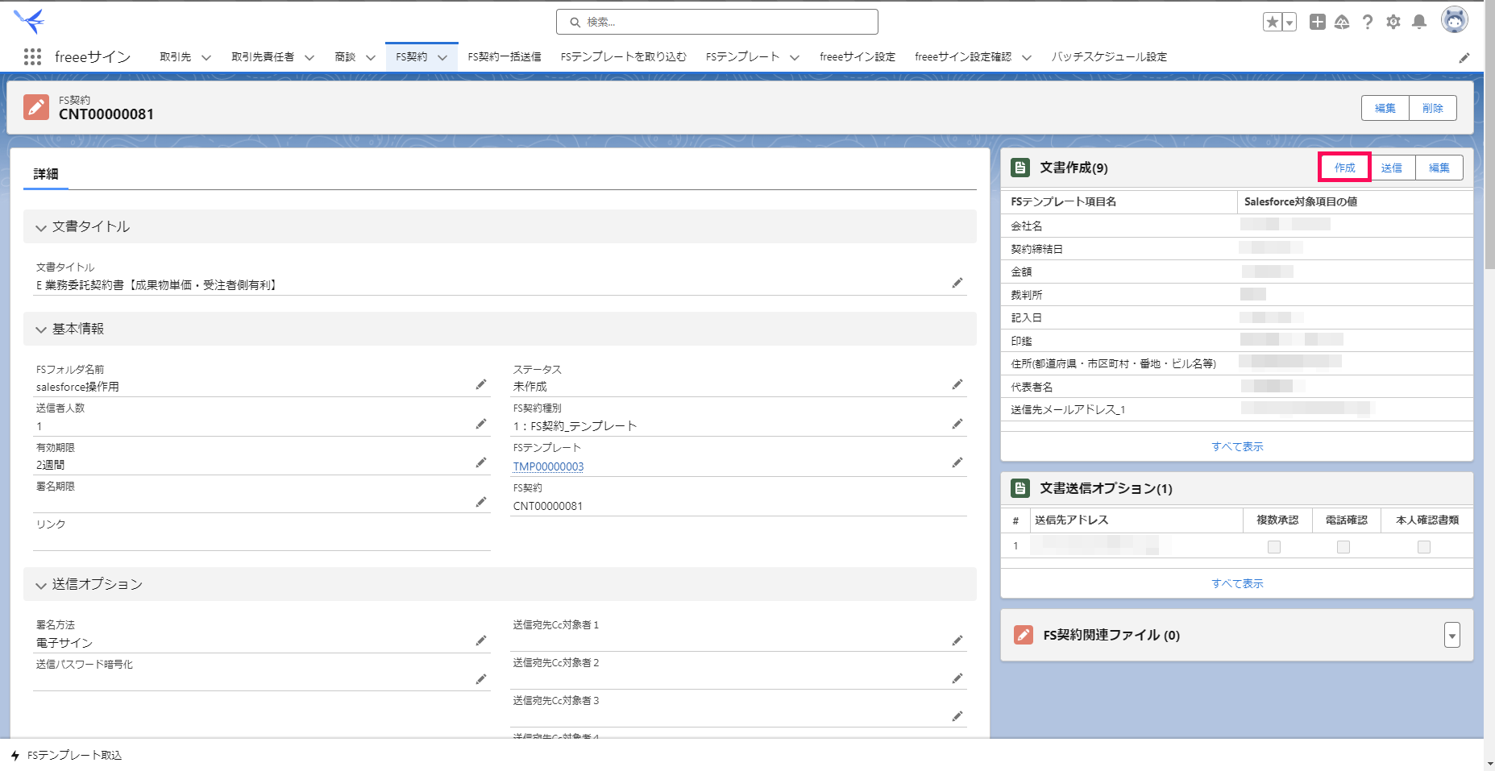Open the 取引先責任者 tab dropdown chevron
This screenshot has height=771, width=1495.
pos(309,57)
